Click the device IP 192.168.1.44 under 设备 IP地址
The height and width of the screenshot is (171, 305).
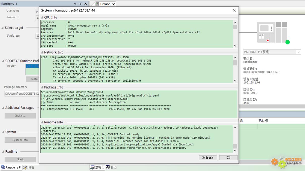[252, 82]
